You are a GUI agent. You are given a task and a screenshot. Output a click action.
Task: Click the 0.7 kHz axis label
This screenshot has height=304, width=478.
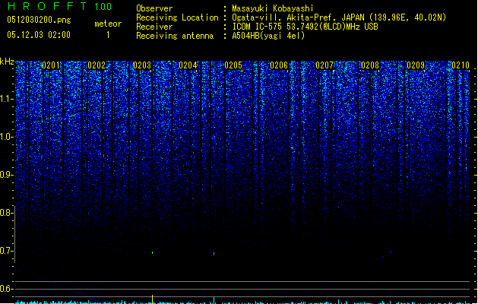[x=6, y=251]
